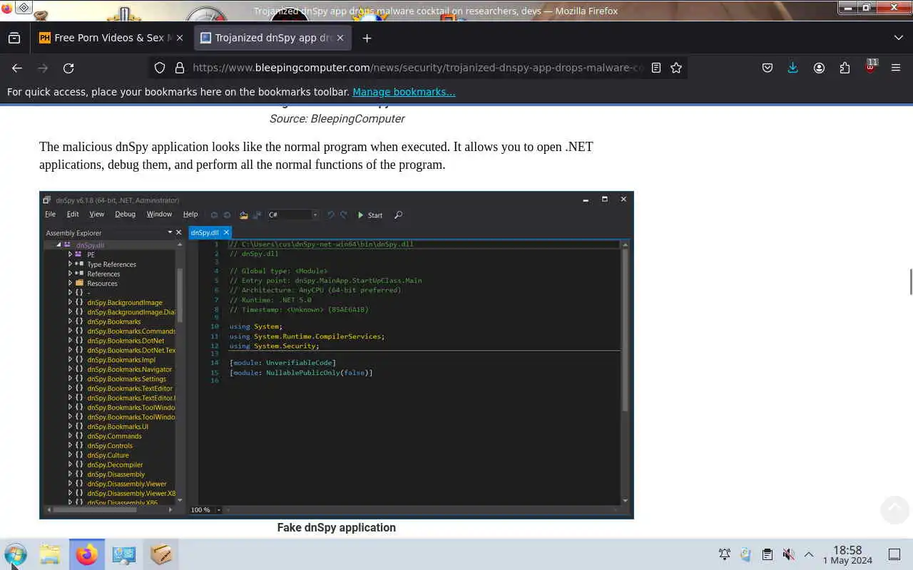Image resolution: width=913 pixels, height=570 pixels.
Task: Click the address bar URL field
Action: click(417, 68)
